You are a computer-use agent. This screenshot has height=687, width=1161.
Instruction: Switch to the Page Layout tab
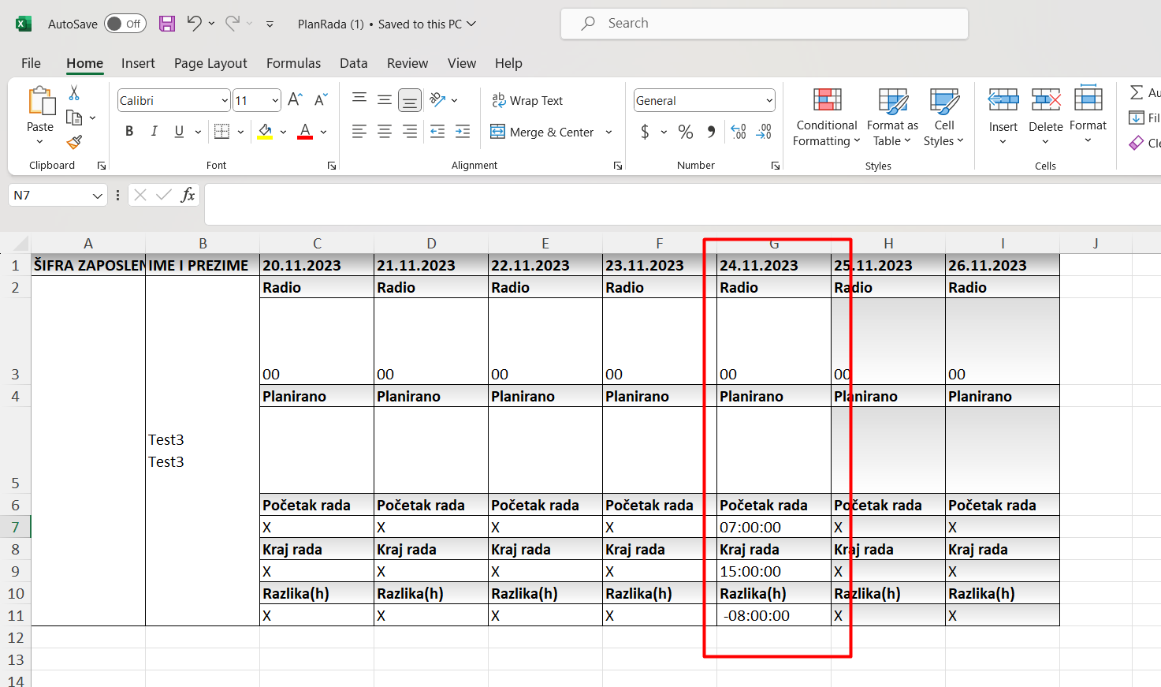click(210, 63)
